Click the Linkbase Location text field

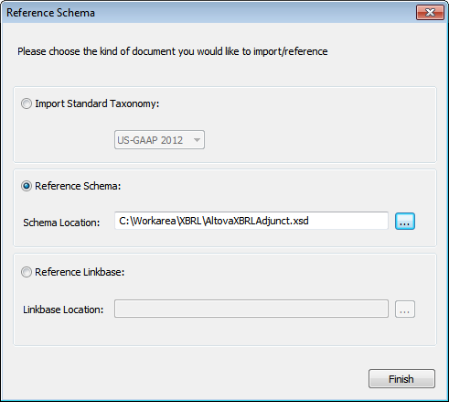tap(251, 309)
